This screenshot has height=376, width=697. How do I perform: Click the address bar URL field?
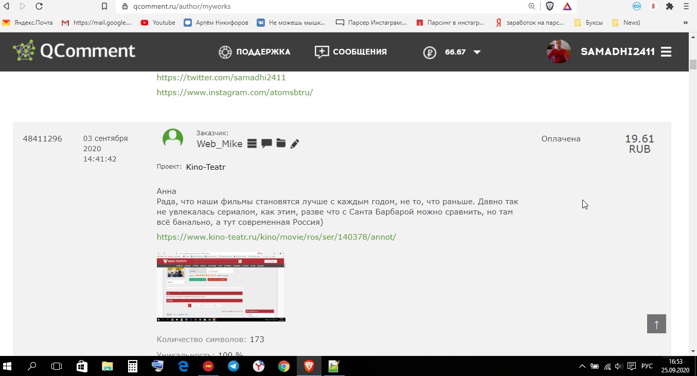pos(319,7)
